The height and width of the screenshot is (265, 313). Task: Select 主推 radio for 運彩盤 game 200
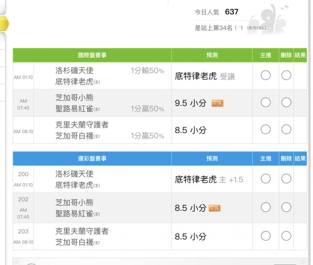pos(265,179)
